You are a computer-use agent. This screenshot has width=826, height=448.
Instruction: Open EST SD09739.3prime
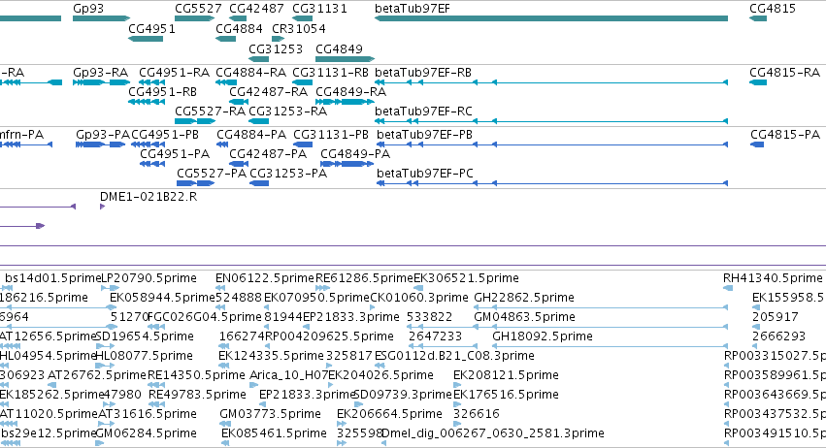(358, 404)
